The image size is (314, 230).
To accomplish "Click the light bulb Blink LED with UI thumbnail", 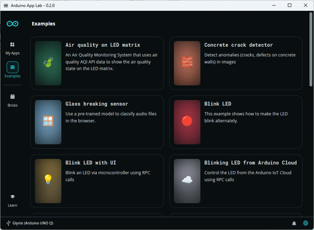I will pos(48,181).
